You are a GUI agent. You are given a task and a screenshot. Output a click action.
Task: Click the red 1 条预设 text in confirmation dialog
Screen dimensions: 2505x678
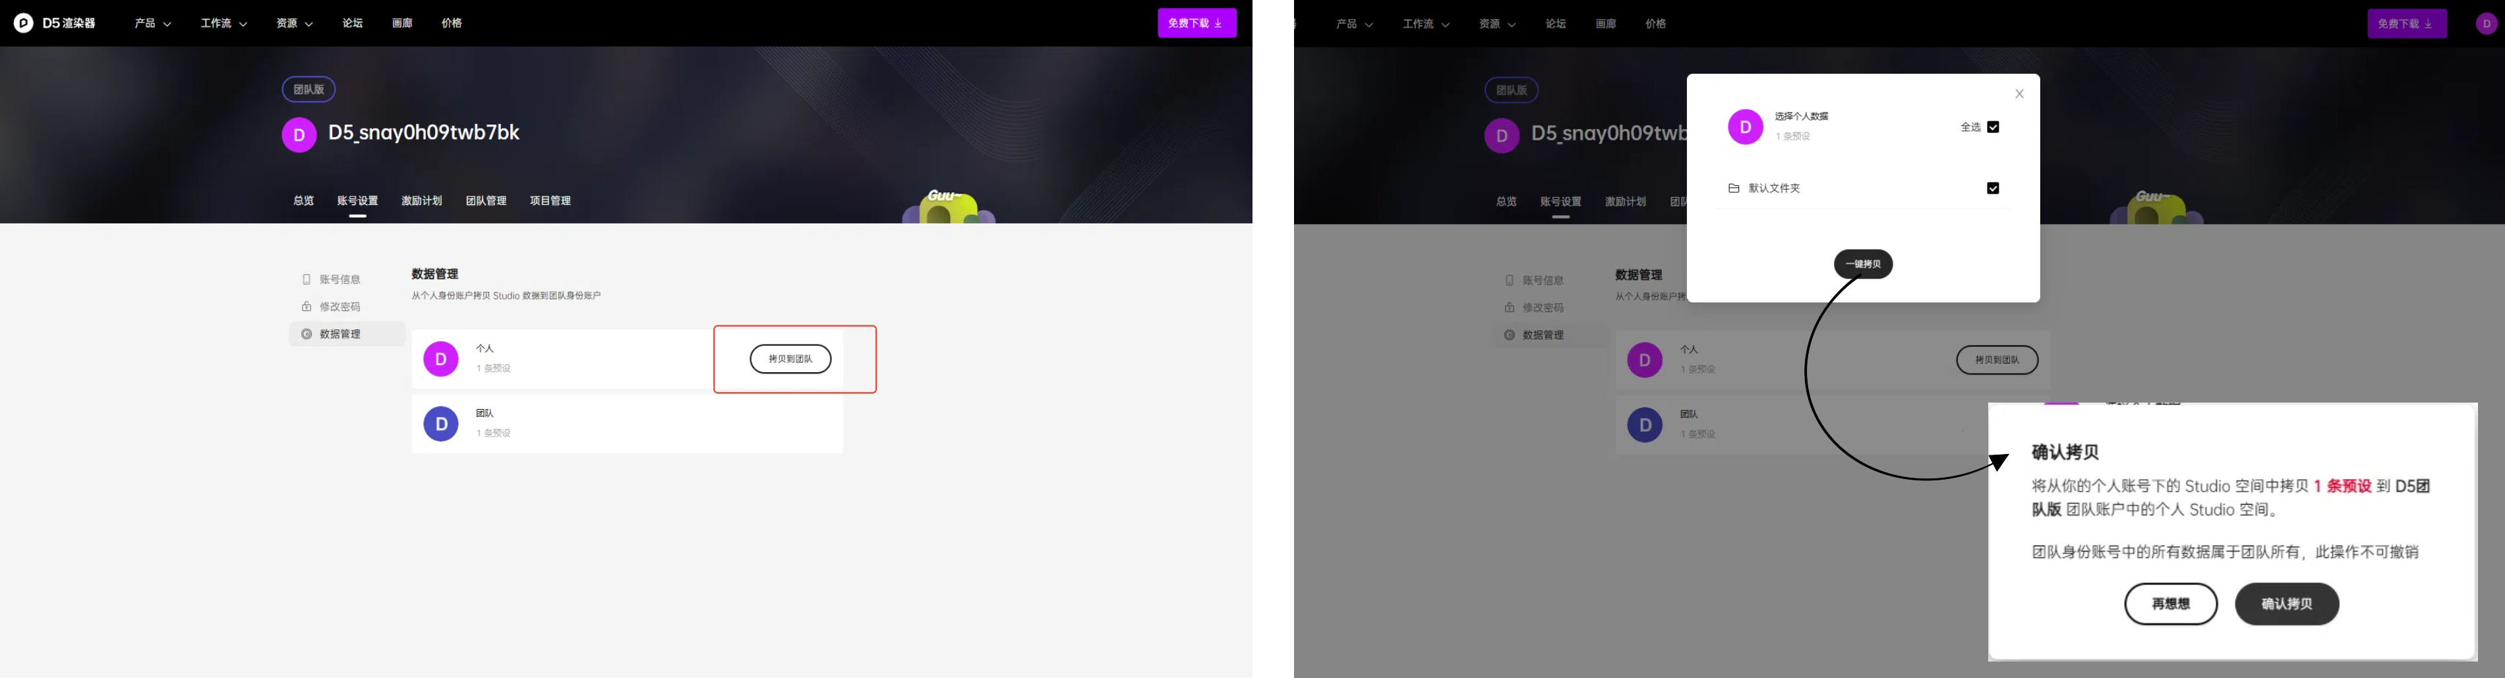tap(2343, 487)
